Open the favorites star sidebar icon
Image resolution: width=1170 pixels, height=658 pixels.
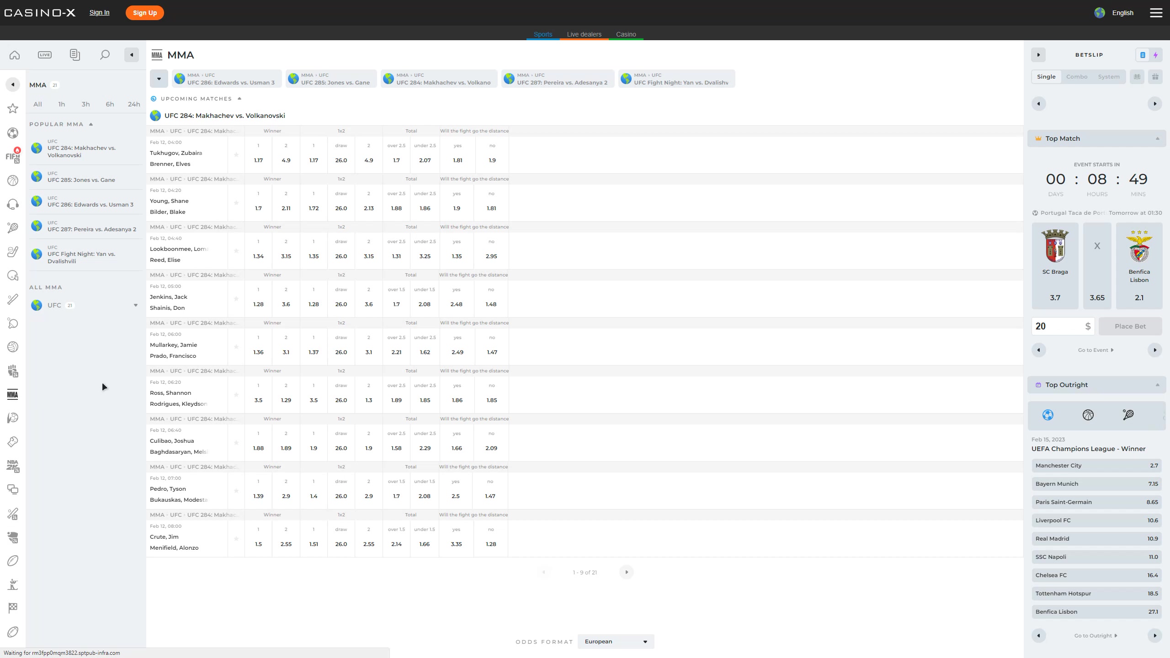(13, 109)
